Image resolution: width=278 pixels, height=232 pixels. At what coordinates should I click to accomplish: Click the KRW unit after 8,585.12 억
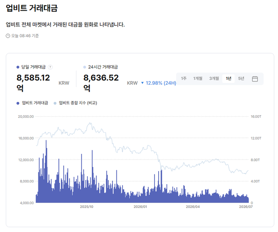tap(64, 83)
